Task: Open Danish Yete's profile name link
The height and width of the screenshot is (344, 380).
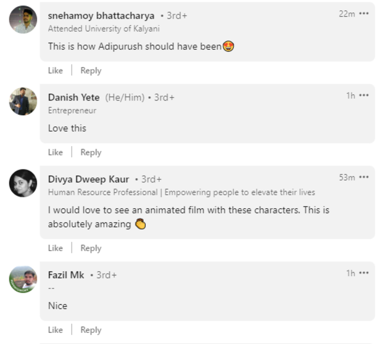Action: pyautogui.click(x=73, y=97)
